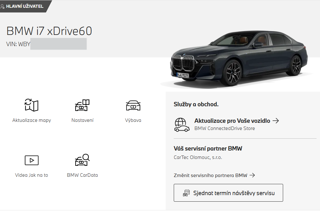Click the arrow after Změnit servisního partnera BMW
The image size is (320, 211).
coord(252,175)
